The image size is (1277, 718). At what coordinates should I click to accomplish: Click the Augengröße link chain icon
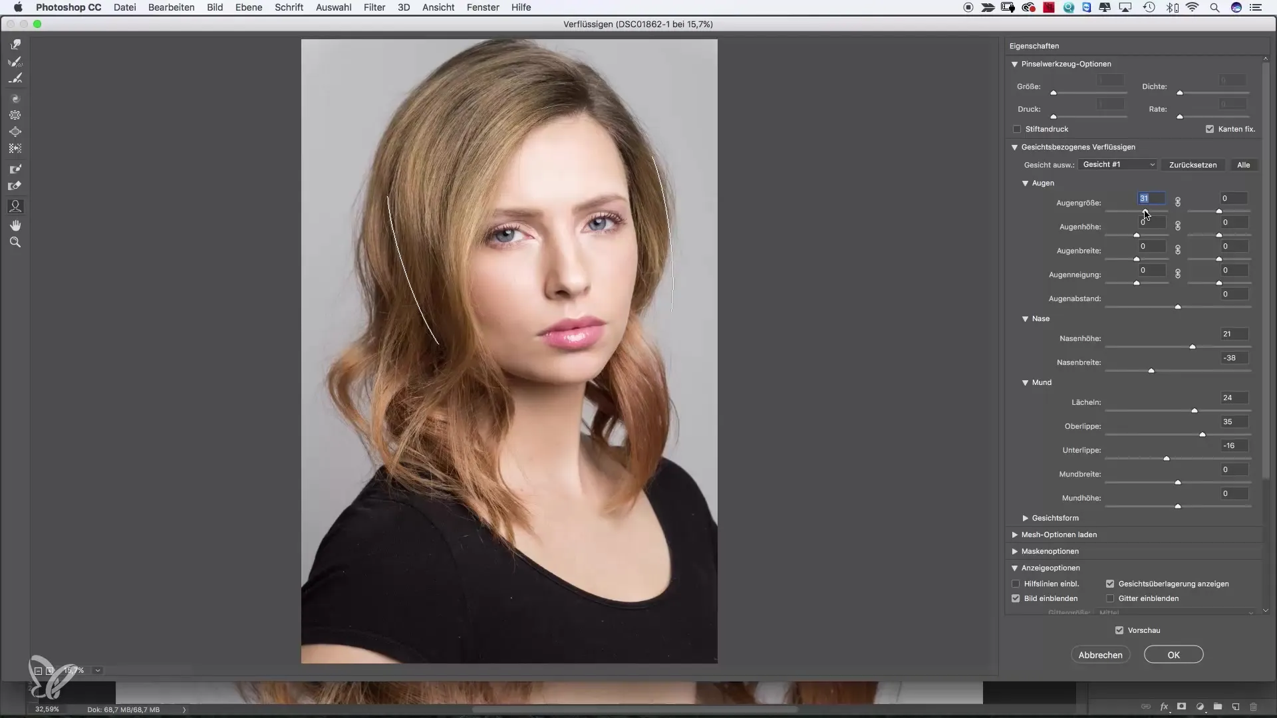1177,202
